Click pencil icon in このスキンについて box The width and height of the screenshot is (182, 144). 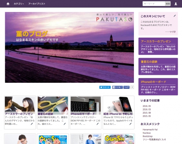coord(175,16)
